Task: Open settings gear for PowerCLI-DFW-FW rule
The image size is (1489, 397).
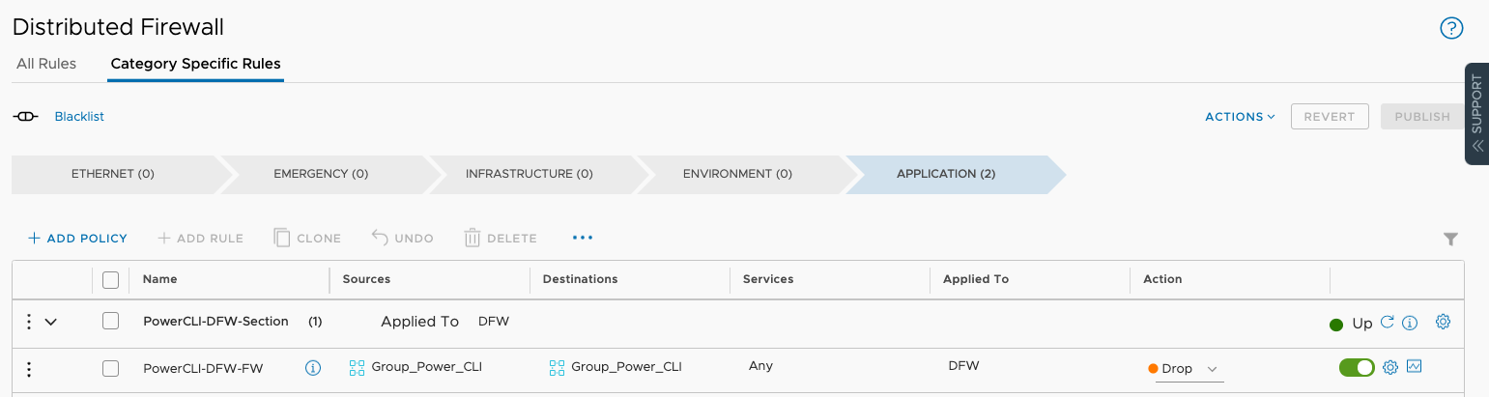Action: click(x=1390, y=367)
